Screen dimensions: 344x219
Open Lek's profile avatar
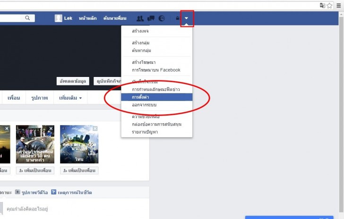(x=59, y=18)
